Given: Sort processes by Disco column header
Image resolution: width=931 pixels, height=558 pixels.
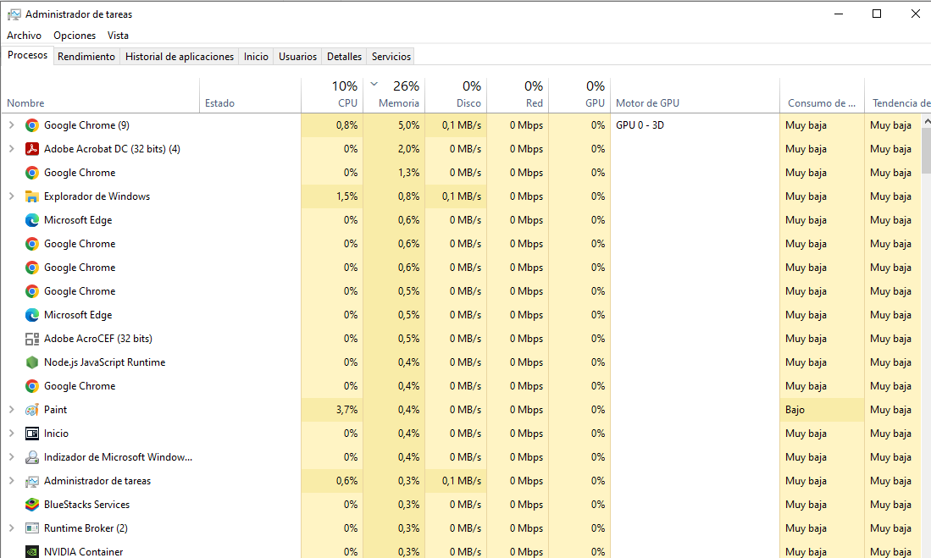Looking at the screenshot, I should (x=456, y=95).
